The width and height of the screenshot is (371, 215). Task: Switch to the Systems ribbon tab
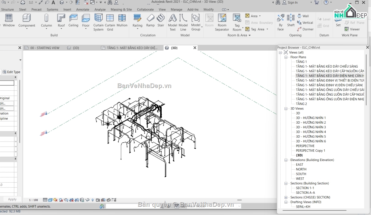point(53,10)
